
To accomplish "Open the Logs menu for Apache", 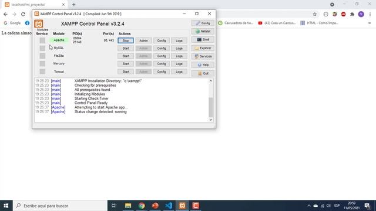I will tap(179, 40).
